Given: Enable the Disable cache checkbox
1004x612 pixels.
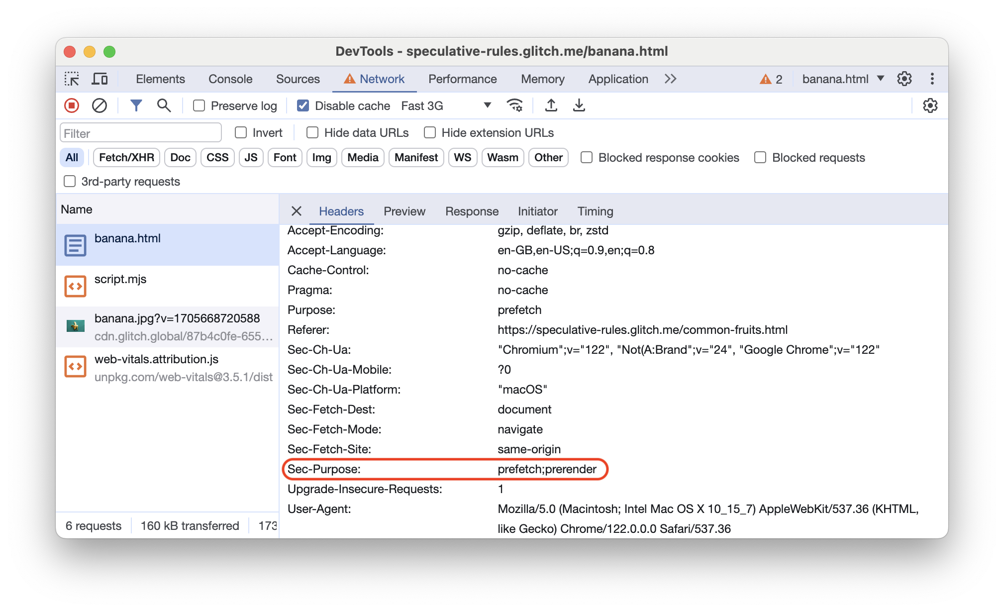Looking at the screenshot, I should (302, 106).
